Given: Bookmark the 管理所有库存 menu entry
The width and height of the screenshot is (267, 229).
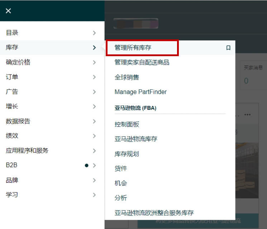Looking at the screenshot, I should (228, 48).
